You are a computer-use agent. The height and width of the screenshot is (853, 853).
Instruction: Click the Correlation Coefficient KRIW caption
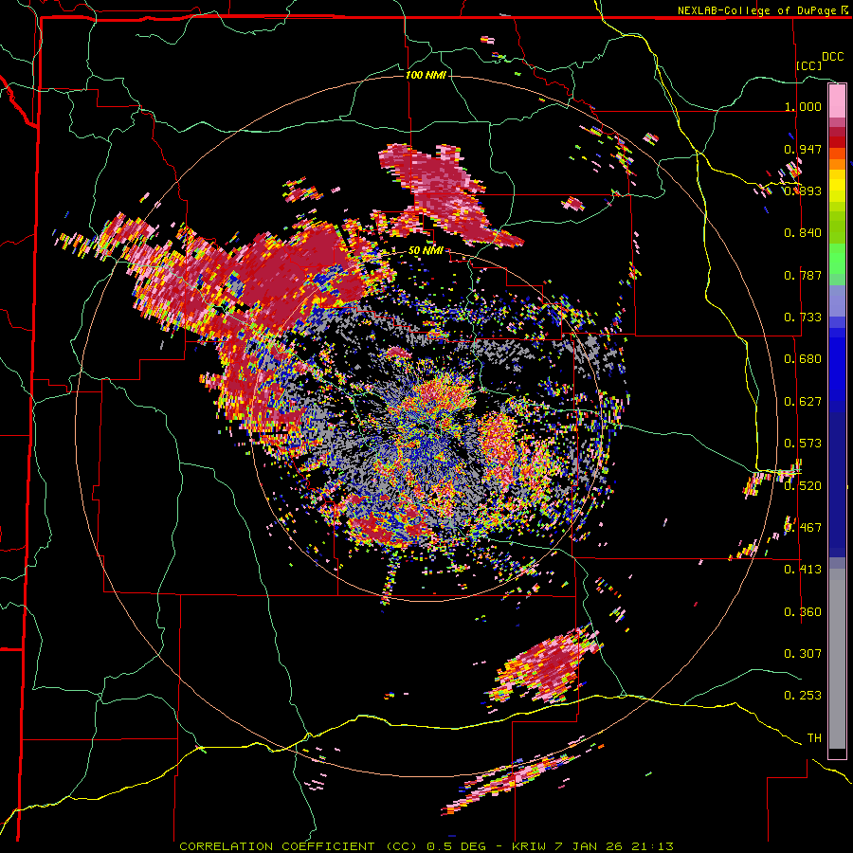(426, 846)
